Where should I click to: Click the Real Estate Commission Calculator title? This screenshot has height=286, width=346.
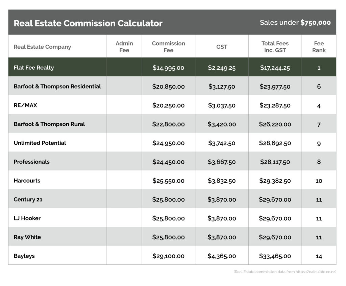tap(88, 23)
